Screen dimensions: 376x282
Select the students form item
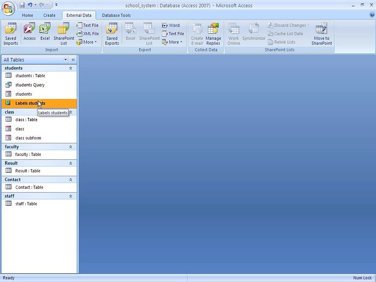point(39,94)
